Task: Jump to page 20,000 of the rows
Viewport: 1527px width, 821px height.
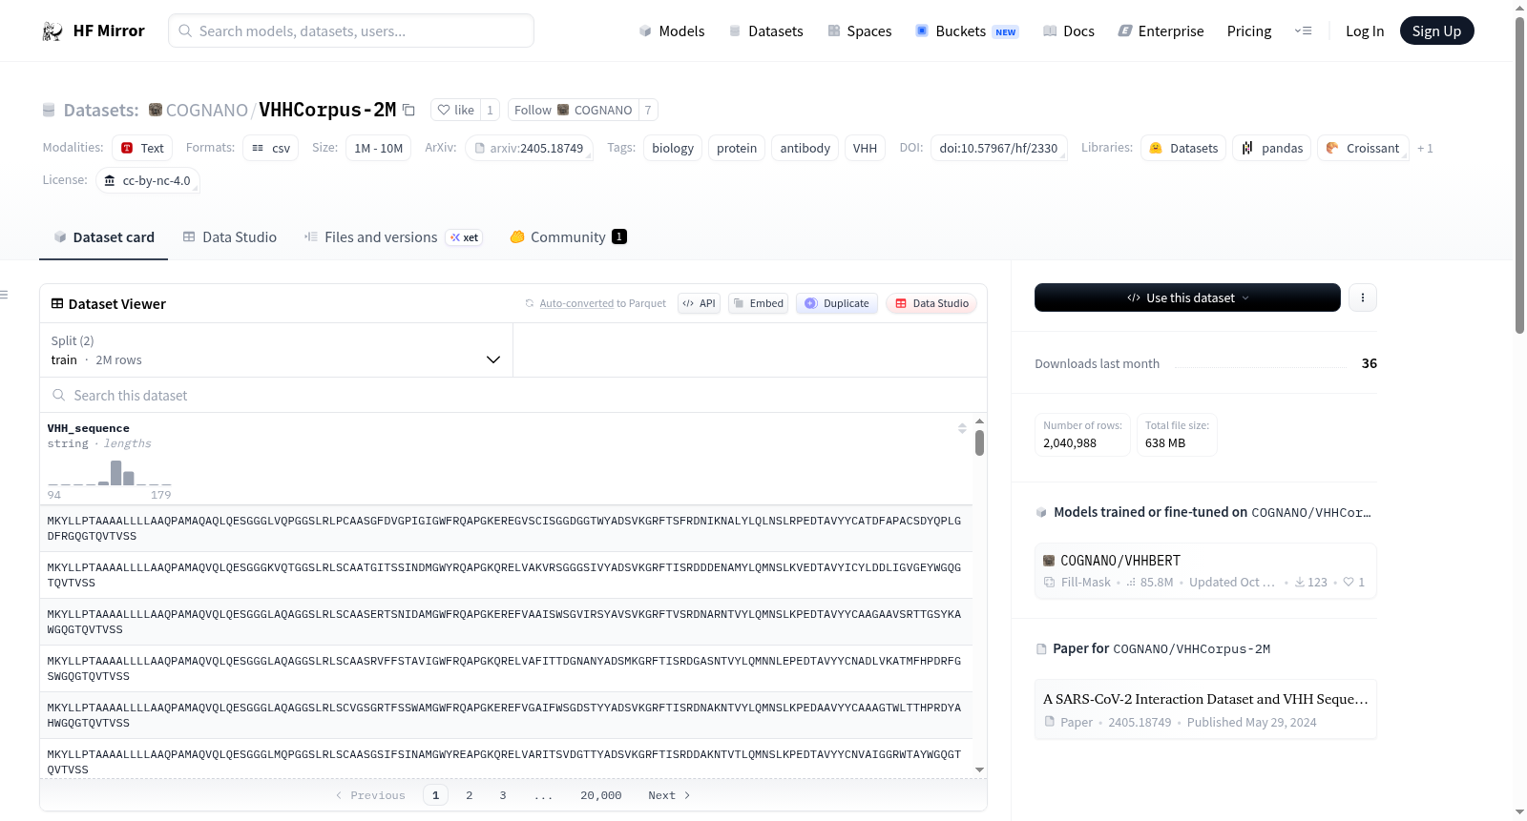Action: [601, 795]
